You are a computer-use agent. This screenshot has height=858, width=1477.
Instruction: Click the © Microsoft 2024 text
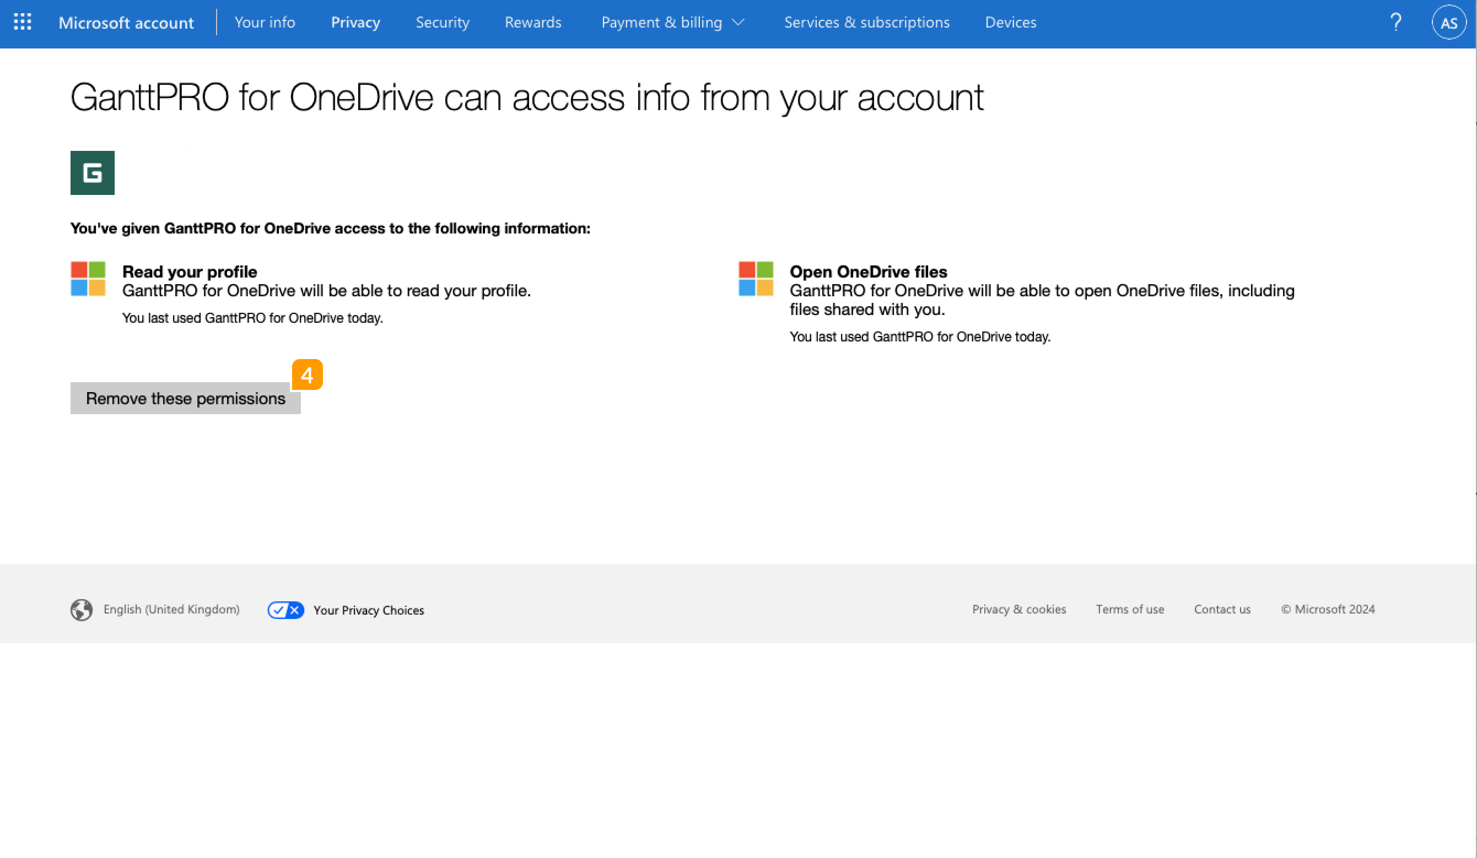point(1328,609)
